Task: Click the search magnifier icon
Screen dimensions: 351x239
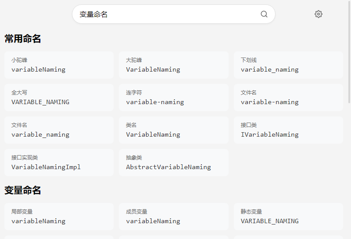Action: click(264, 14)
